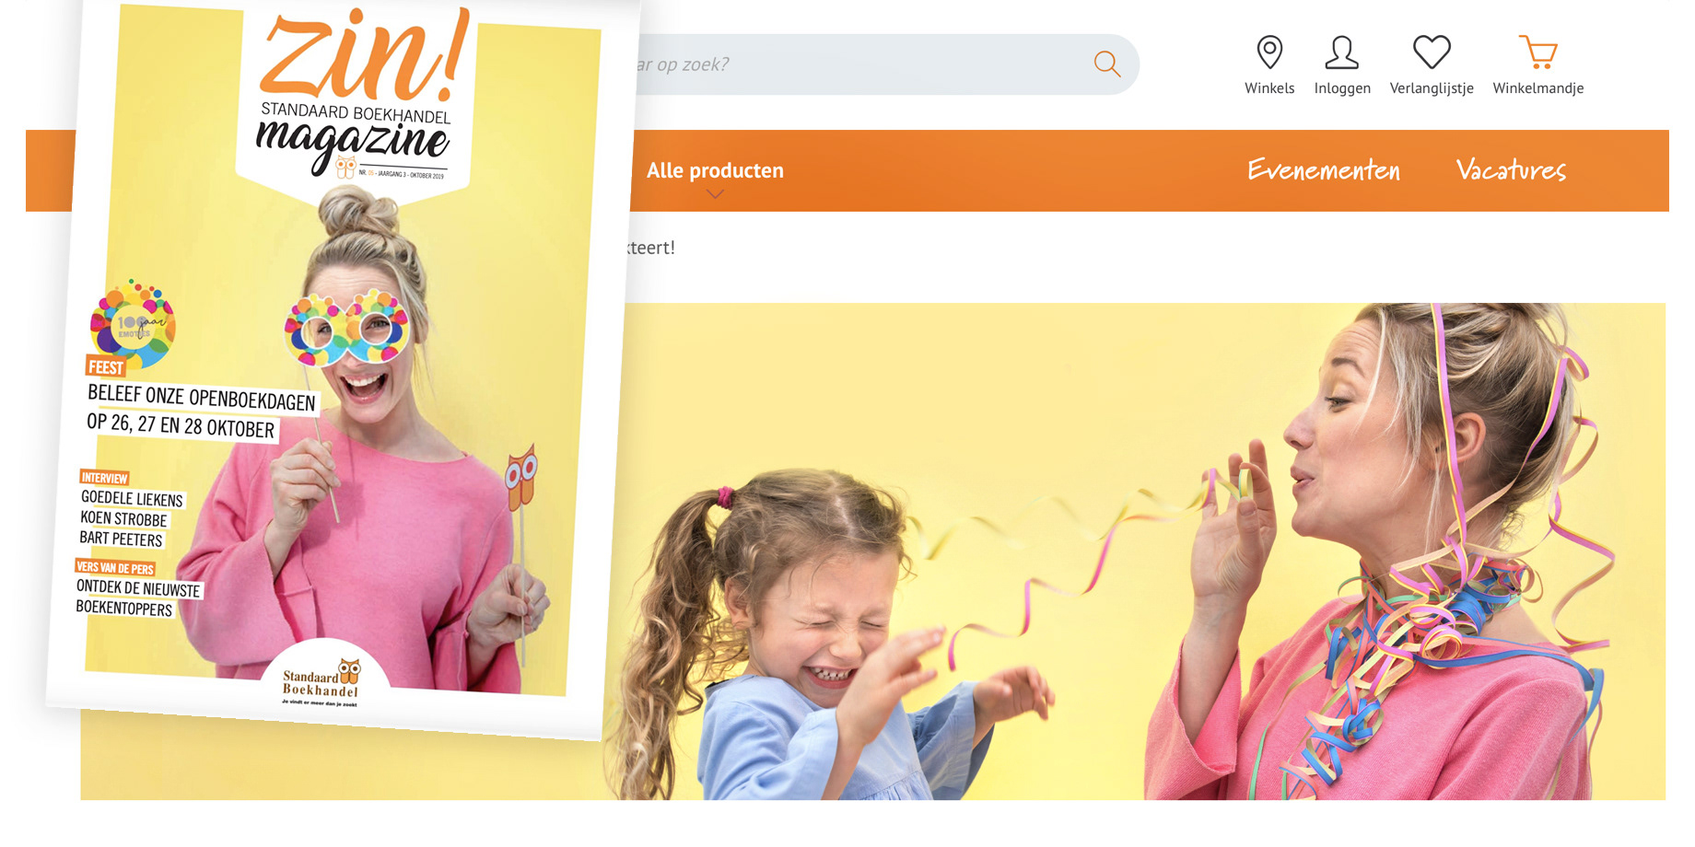Click the streamer party banner image
Image resolution: width=1695 pixels, height=847 pixels.
click(1142, 551)
